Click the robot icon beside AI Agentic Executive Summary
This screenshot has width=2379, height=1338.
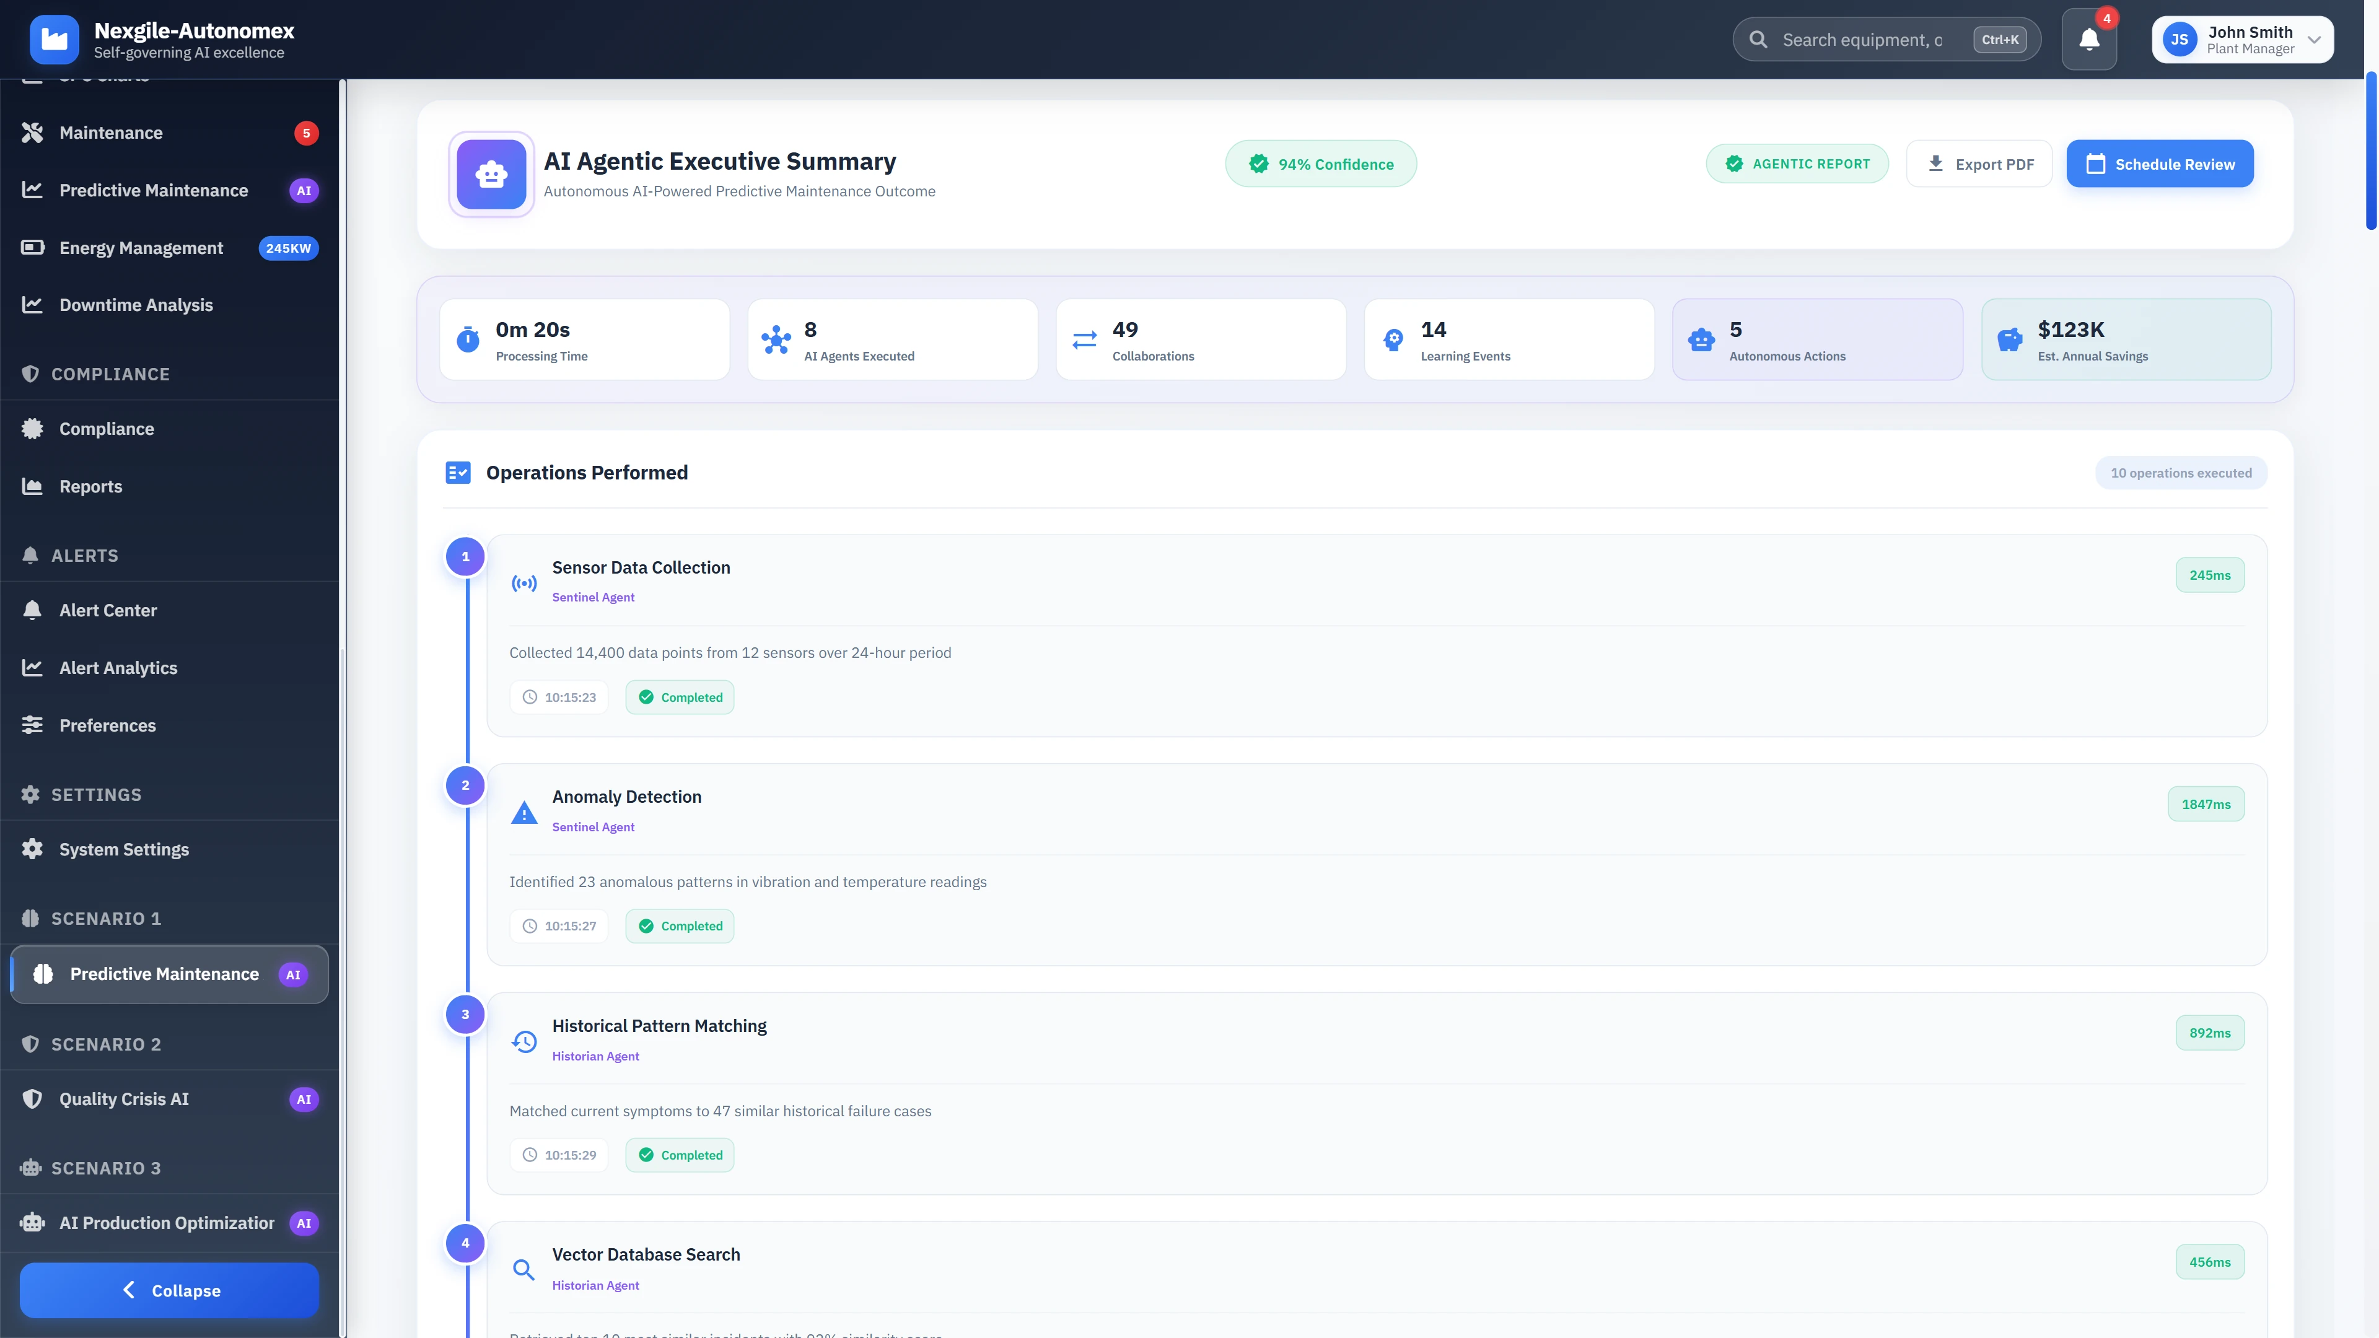(491, 173)
